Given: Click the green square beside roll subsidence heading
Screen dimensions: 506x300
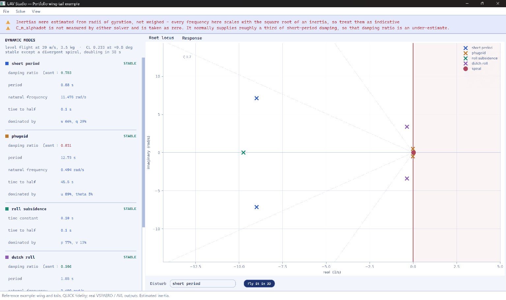Looking at the screenshot, I should pos(7,209).
